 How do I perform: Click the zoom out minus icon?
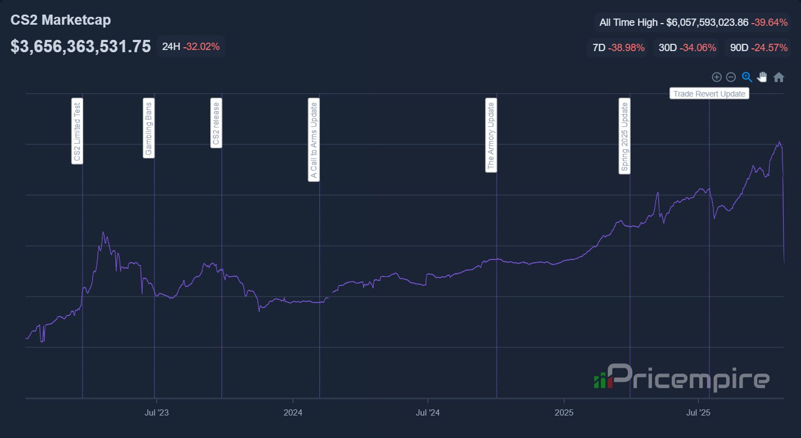tap(731, 77)
